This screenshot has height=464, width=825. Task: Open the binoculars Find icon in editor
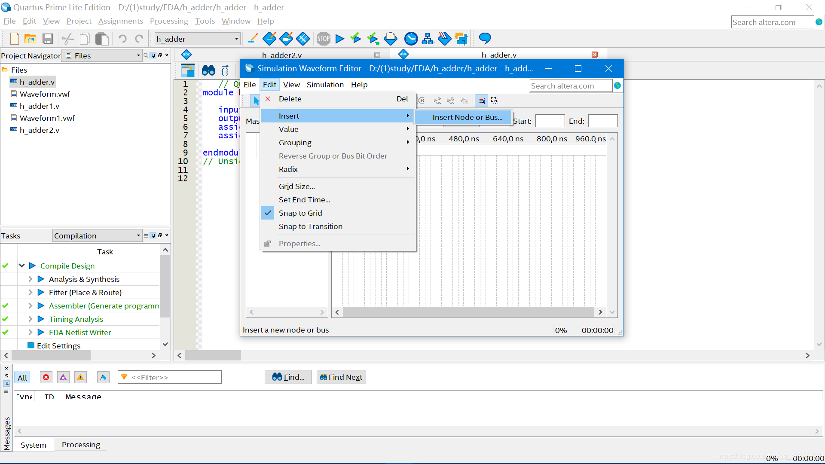click(x=208, y=70)
